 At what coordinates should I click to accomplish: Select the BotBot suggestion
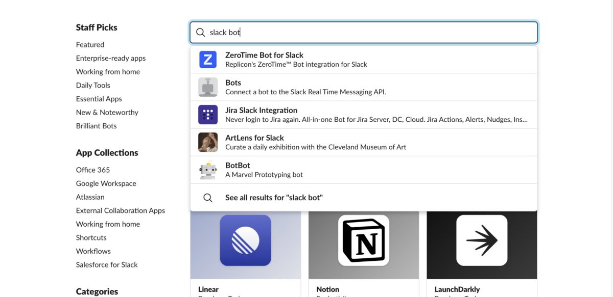pyautogui.click(x=364, y=170)
